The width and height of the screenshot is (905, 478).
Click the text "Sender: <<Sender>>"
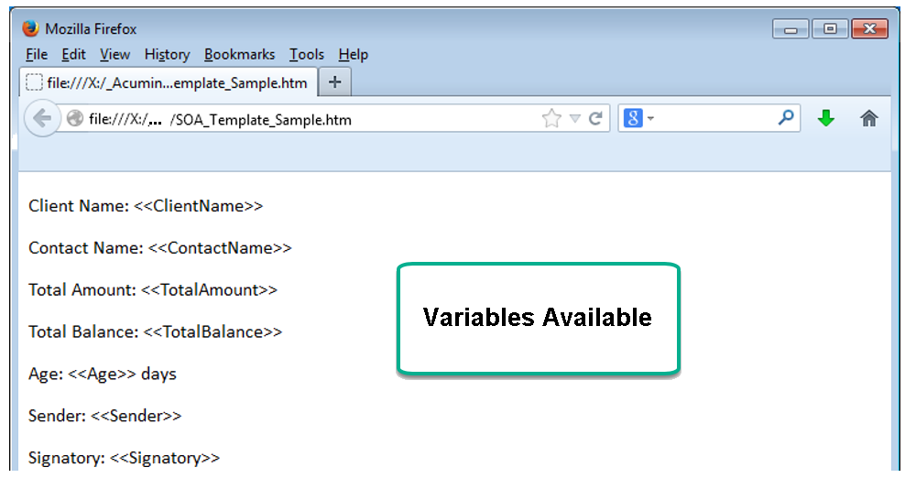click(x=104, y=416)
